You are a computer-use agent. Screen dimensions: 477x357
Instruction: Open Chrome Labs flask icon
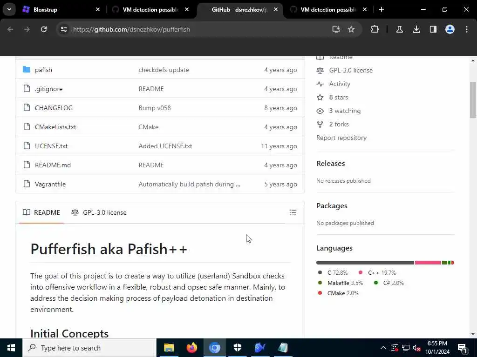tap(399, 29)
